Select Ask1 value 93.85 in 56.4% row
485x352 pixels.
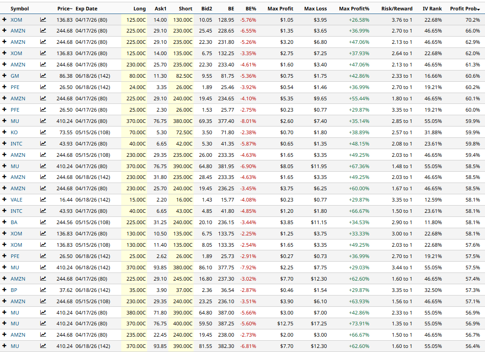pyautogui.click(x=160, y=346)
